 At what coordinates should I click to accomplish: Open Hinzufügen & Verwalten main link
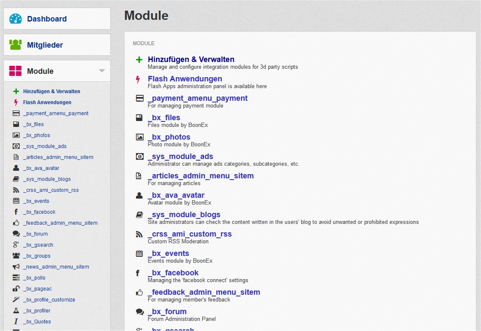191,59
